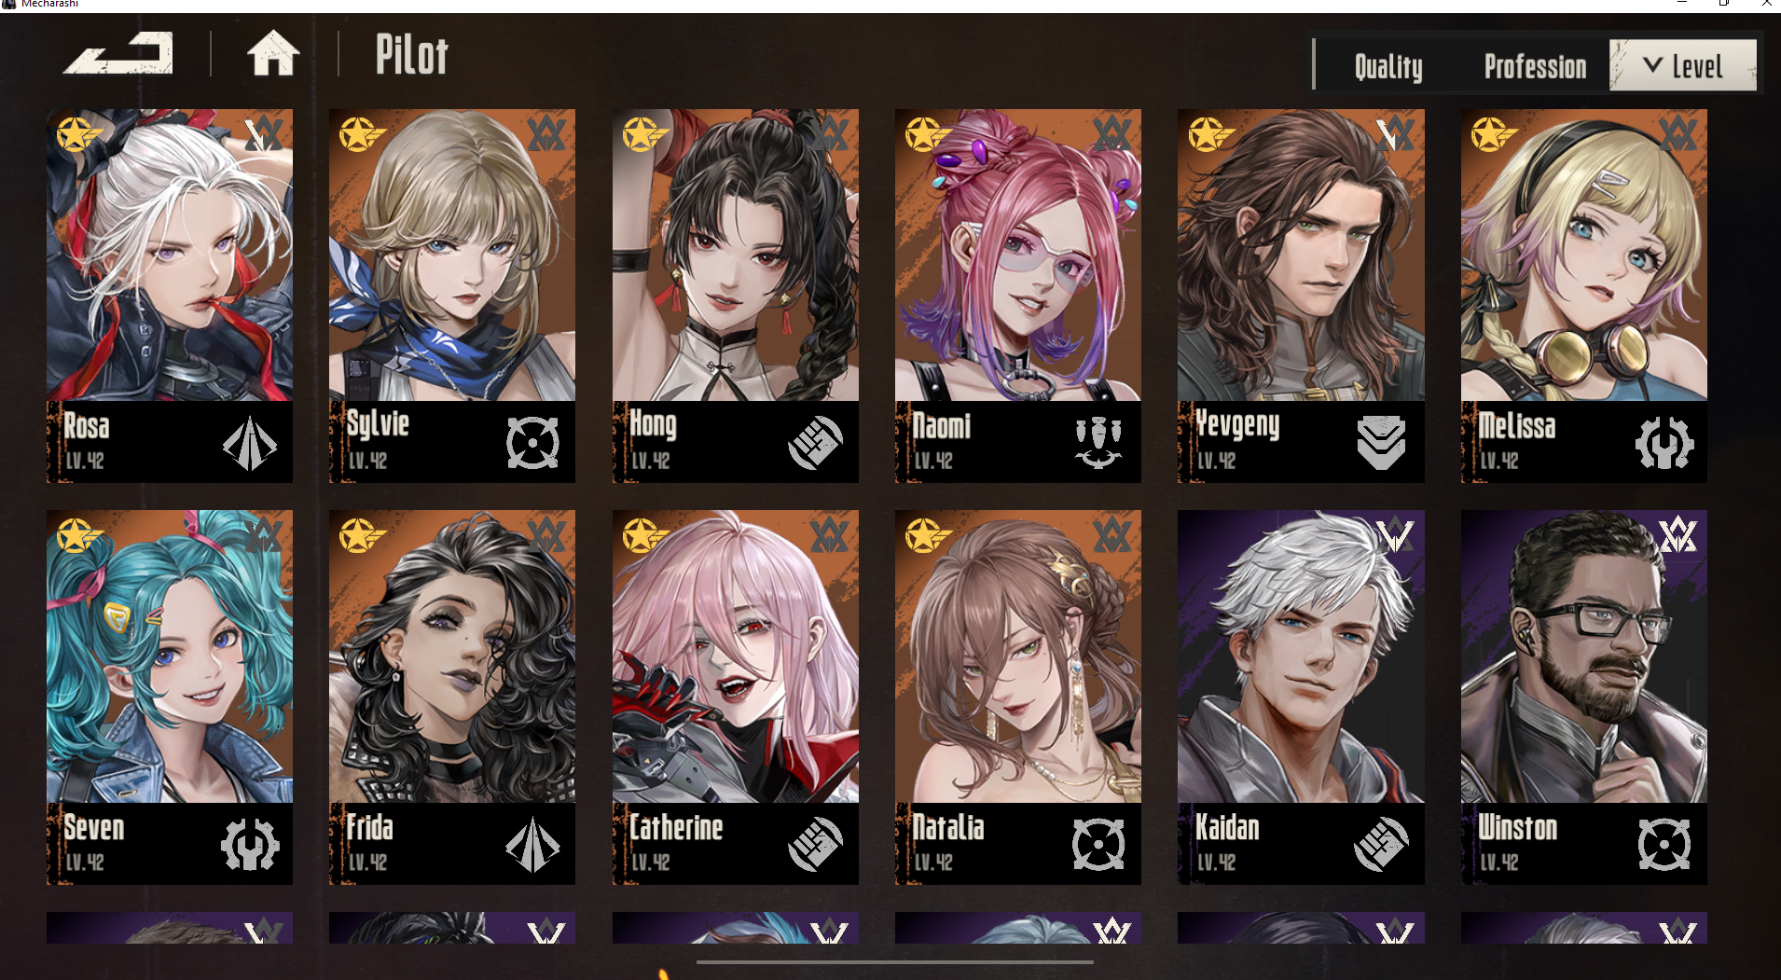1781x980 pixels.
Task: Open Natalia's pilot portrait
Action: (x=1018, y=656)
